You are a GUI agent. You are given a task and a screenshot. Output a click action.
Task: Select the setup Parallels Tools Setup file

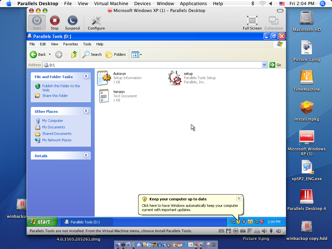(x=192, y=78)
